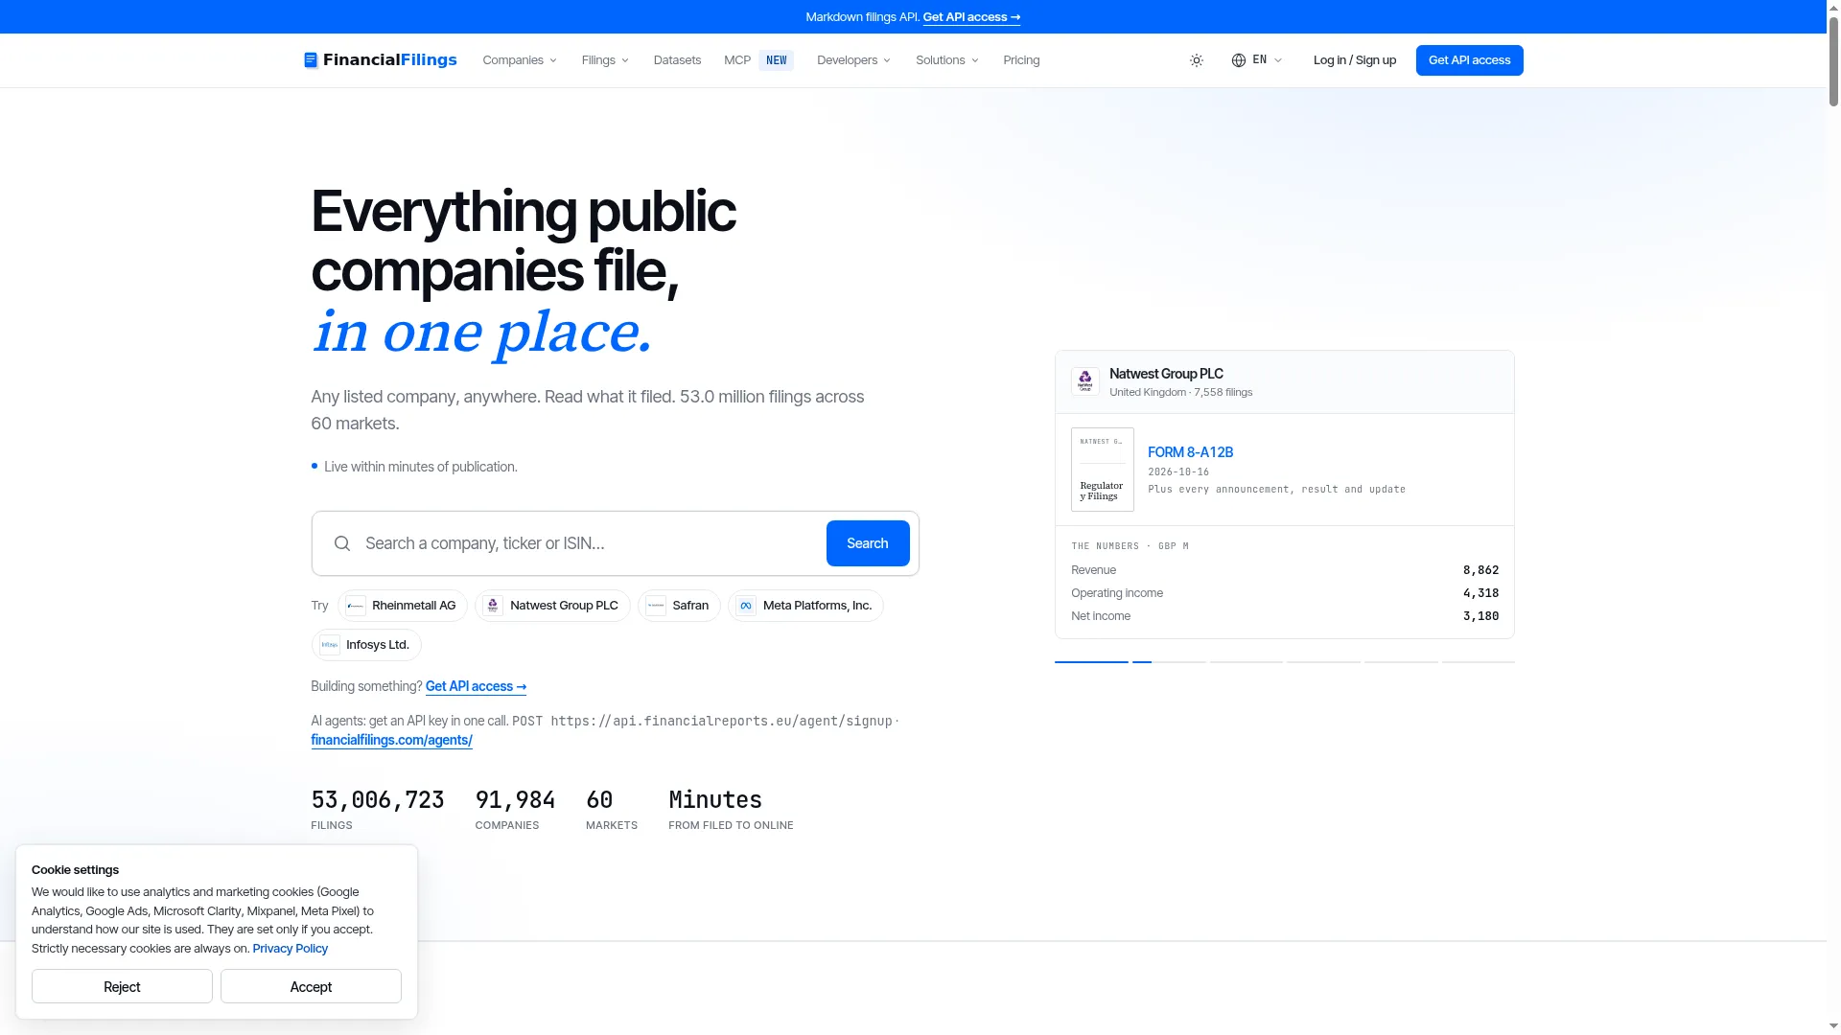Select the third carousel progress segment
1841x1035 pixels.
tap(1246, 661)
